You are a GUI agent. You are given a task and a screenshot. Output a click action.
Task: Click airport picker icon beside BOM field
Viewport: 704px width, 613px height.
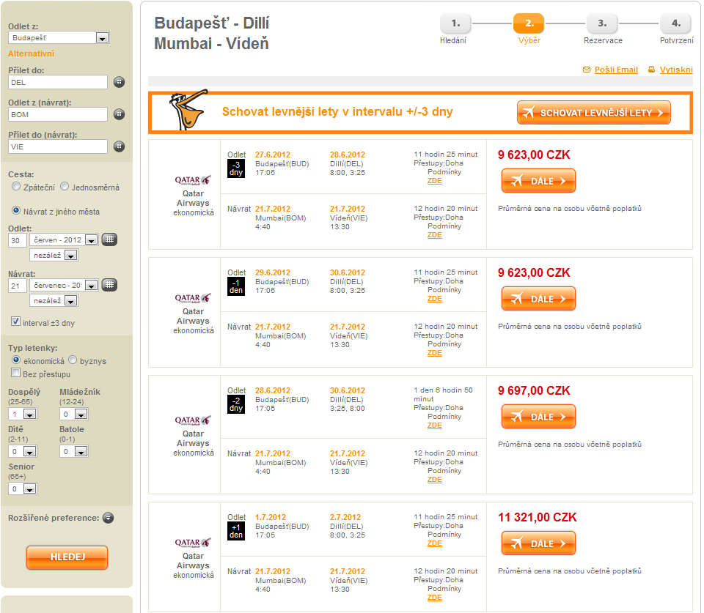tap(119, 114)
